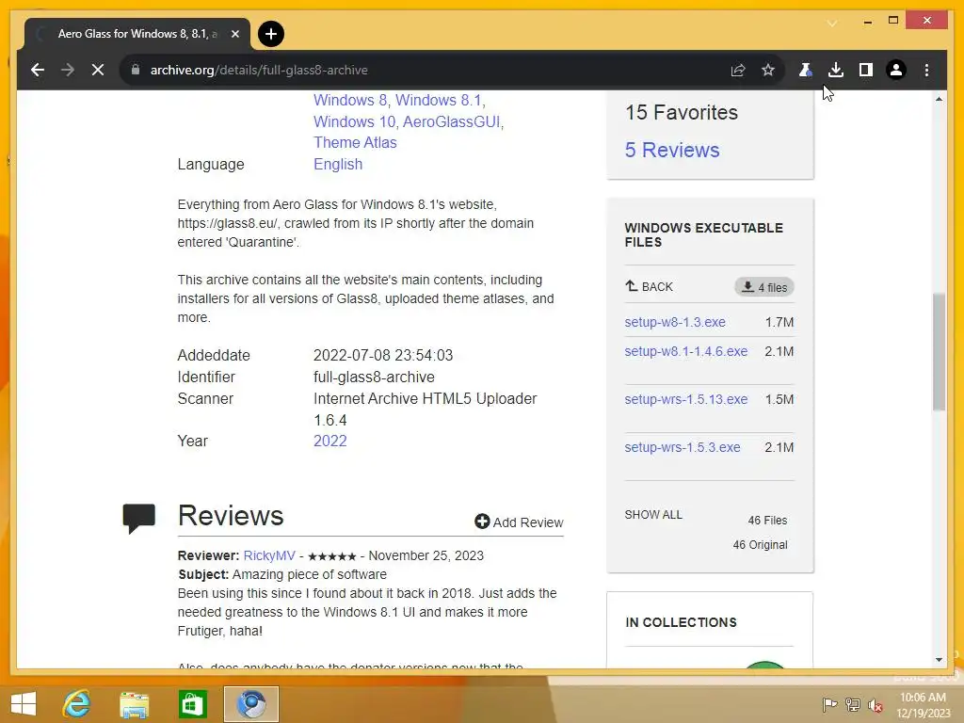
Task: Click the IN COLLECTIONS heading
Action: click(x=681, y=622)
